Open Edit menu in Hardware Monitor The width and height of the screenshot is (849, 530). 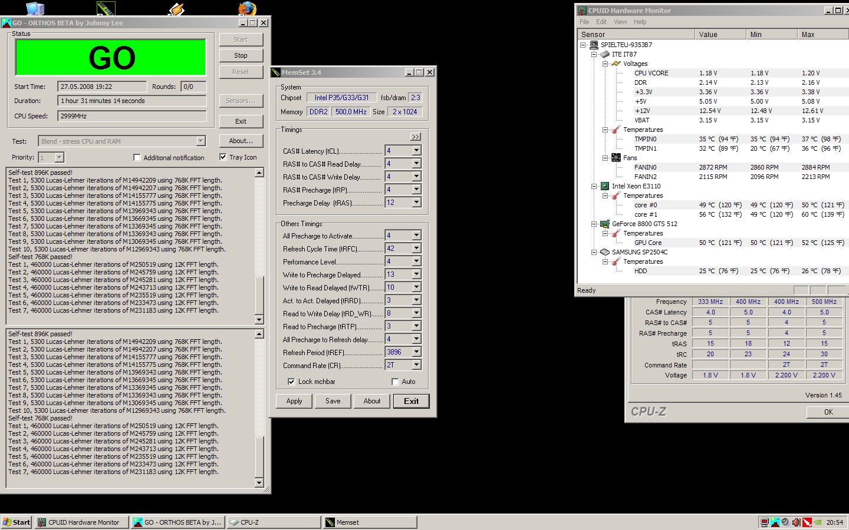pyautogui.click(x=601, y=22)
